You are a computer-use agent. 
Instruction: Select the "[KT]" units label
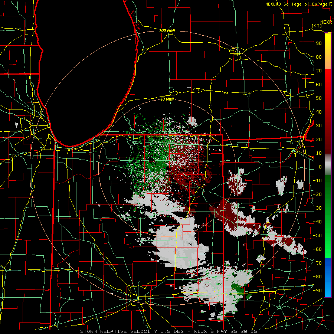(x=317, y=26)
